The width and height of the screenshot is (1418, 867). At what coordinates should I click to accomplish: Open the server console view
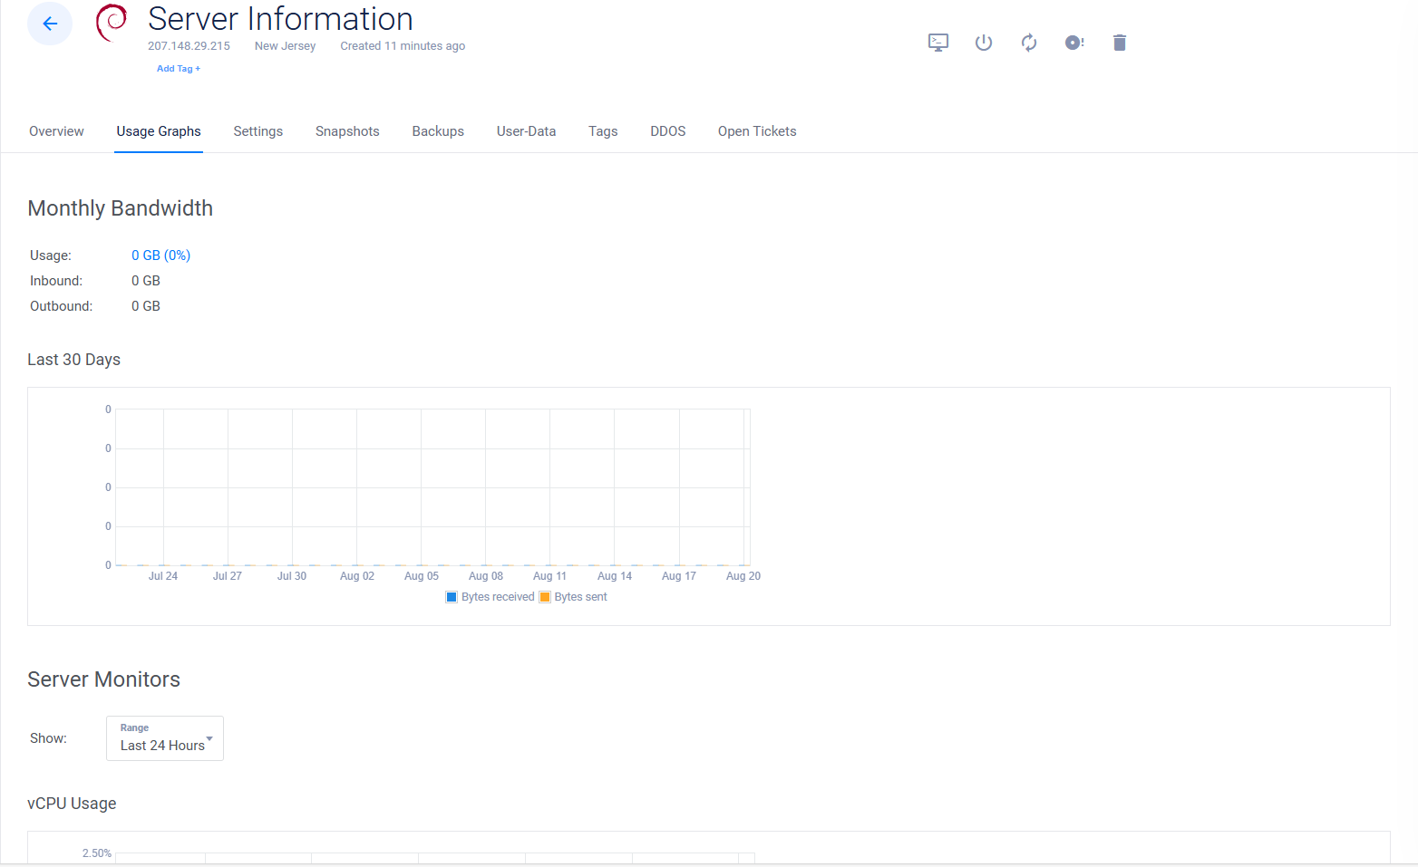tap(938, 43)
